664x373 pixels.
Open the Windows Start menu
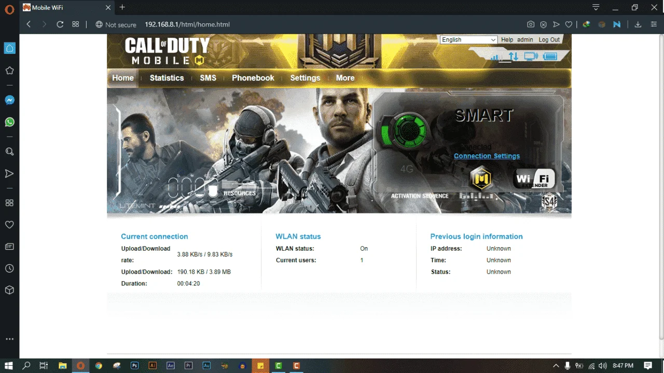[x=9, y=366]
